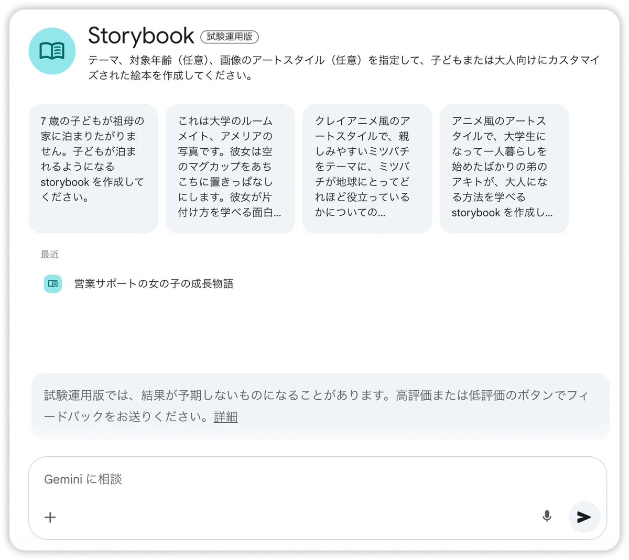The width and height of the screenshot is (629, 560).
Task: Click the Storybook description text beginning テーマ、対象年齢
Action: tap(344, 68)
